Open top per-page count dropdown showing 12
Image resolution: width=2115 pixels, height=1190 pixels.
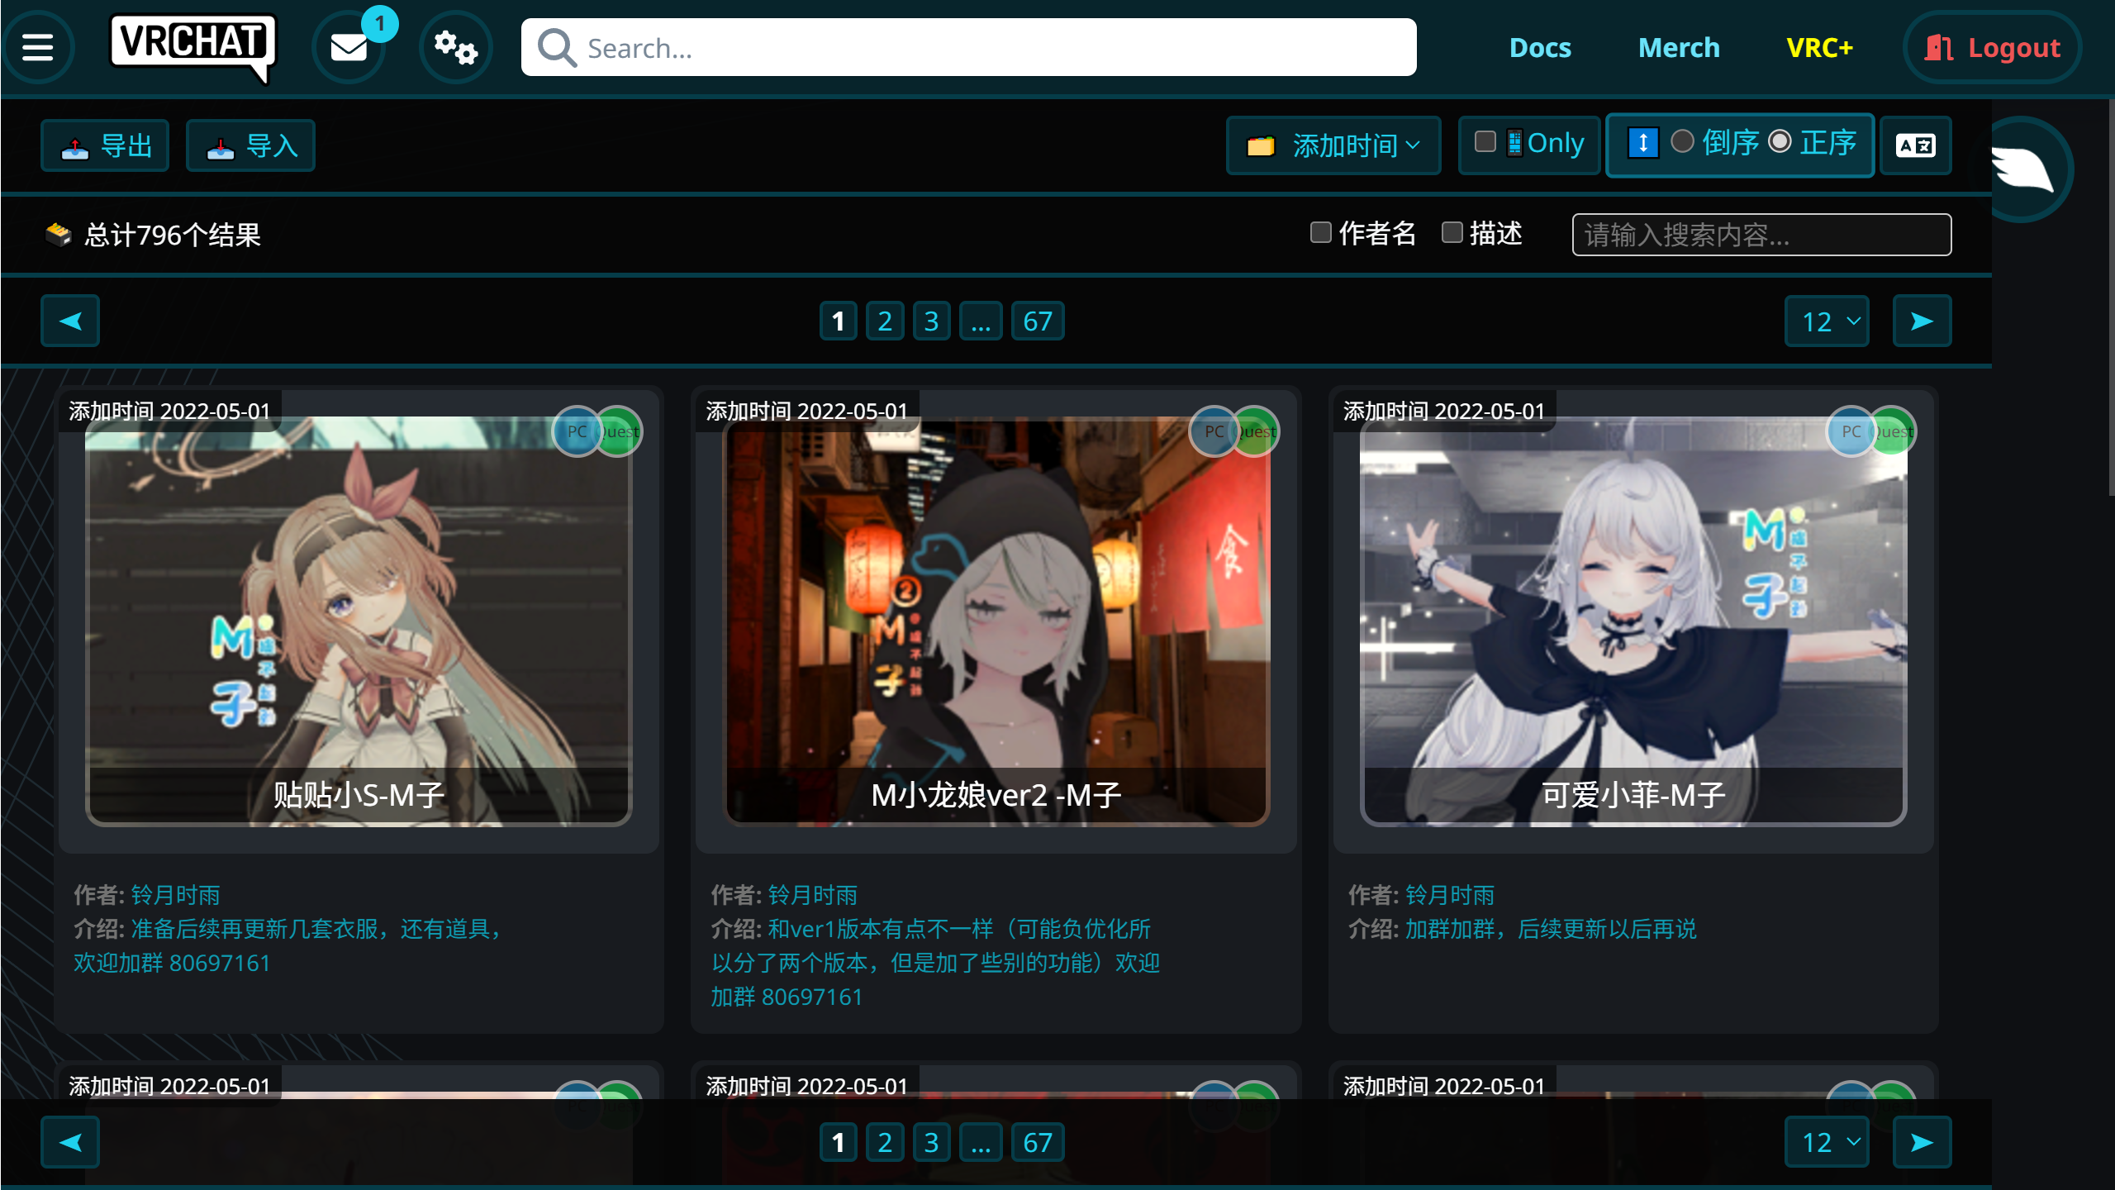pyautogui.click(x=1827, y=321)
